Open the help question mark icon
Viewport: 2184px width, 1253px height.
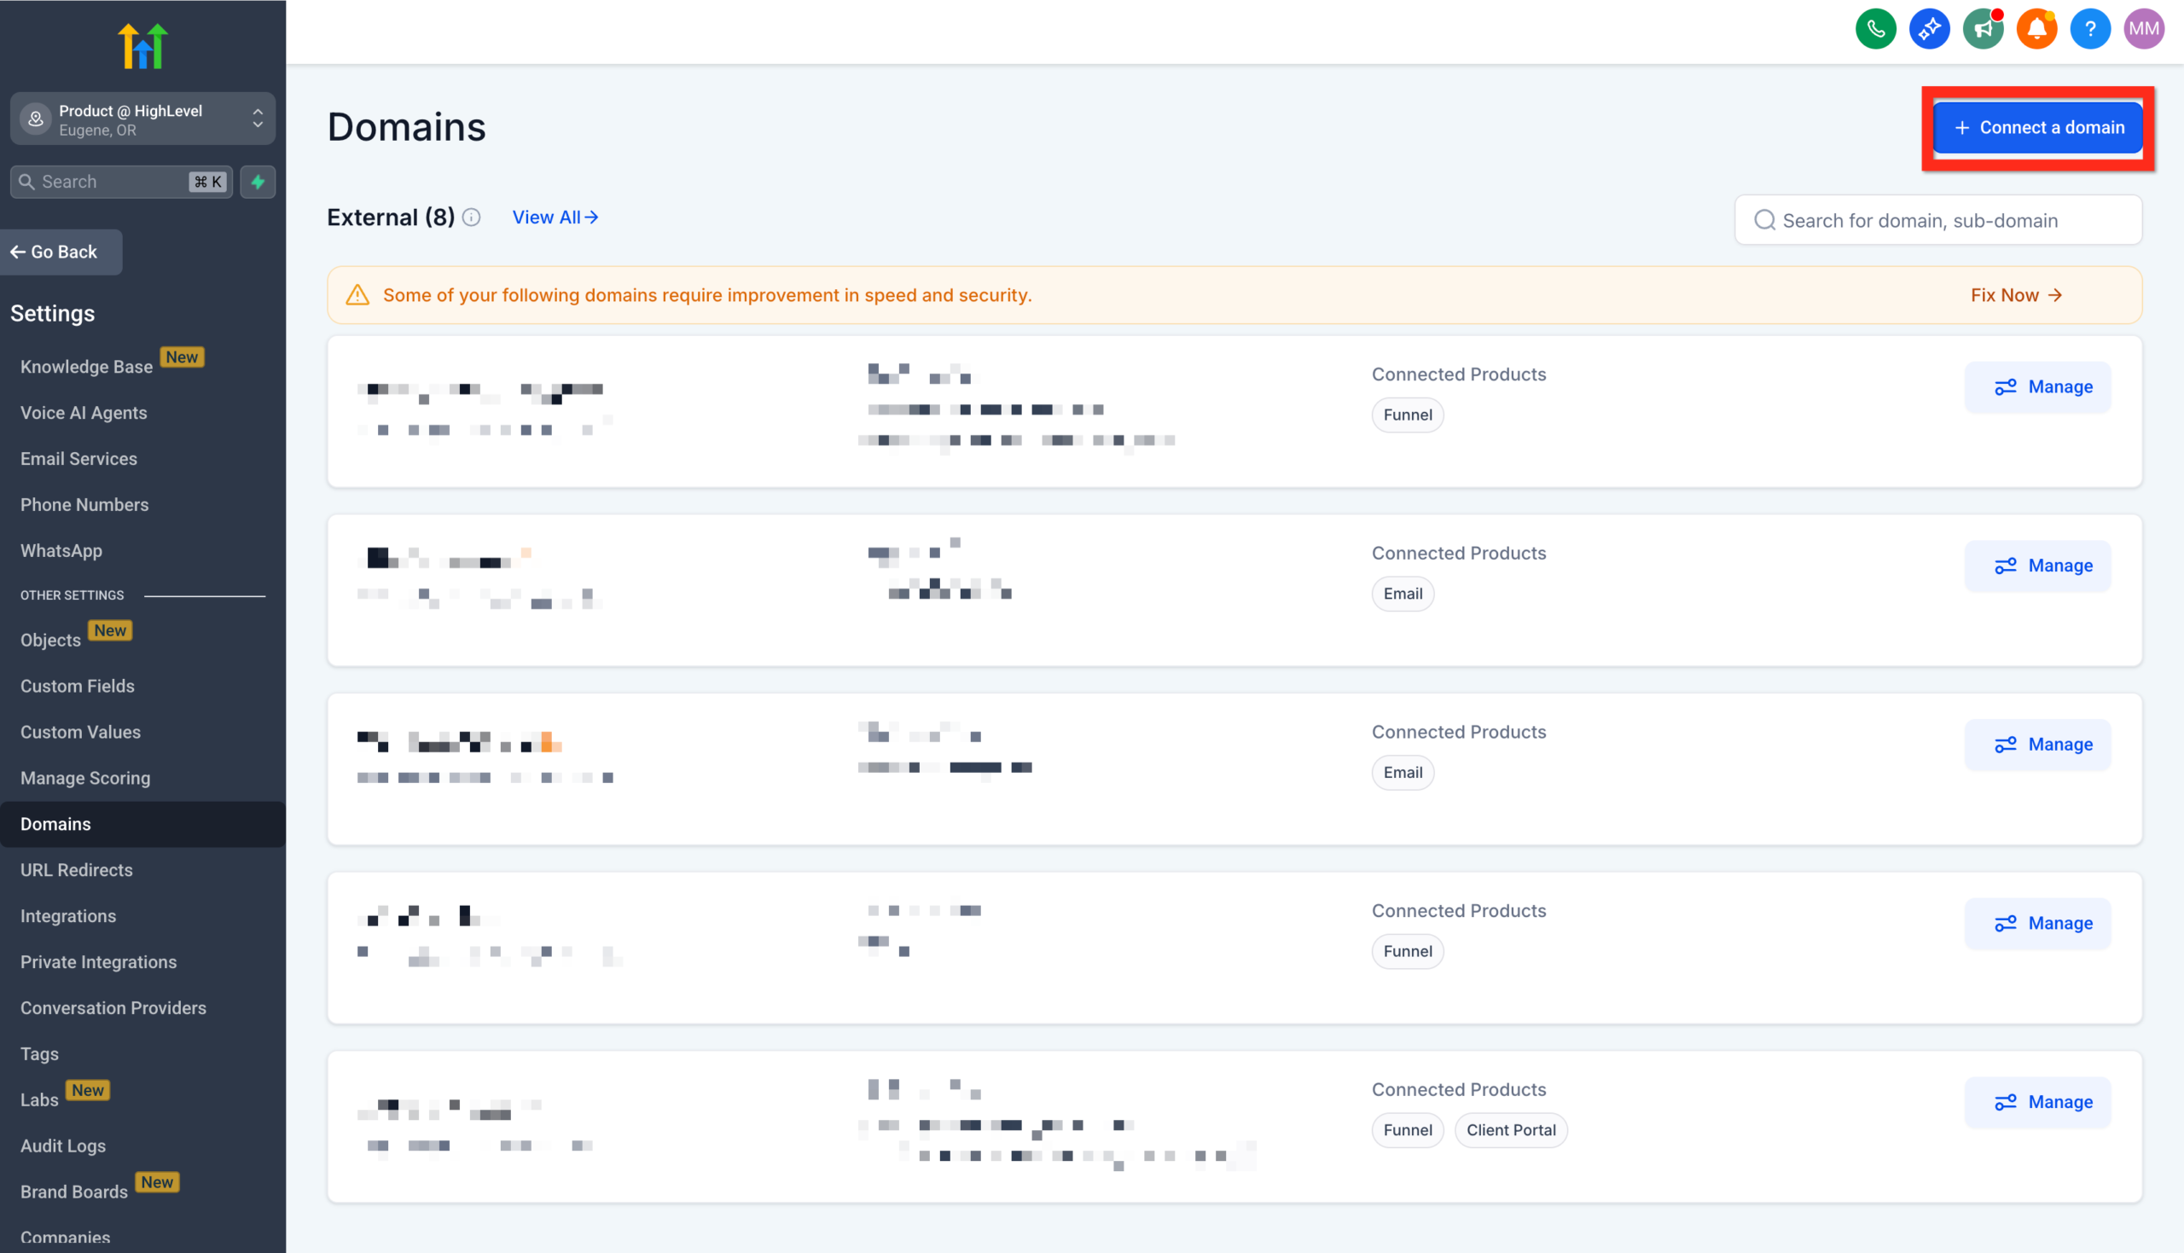pyautogui.click(x=2091, y=28)
